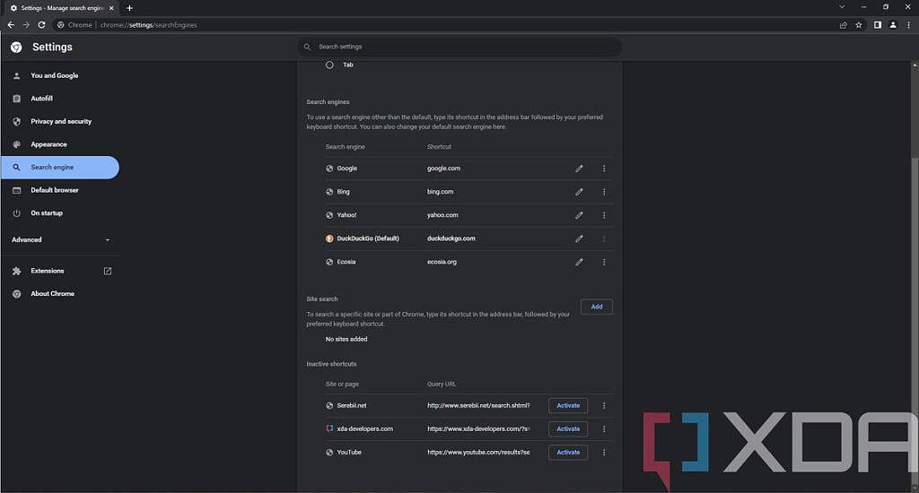Go back to previous page

coord(11,25)
